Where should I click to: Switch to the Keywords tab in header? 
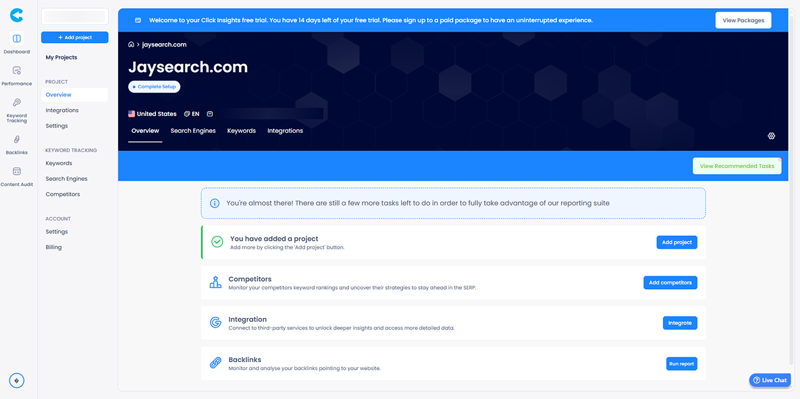pyautogui.click(x=241, y=131)
